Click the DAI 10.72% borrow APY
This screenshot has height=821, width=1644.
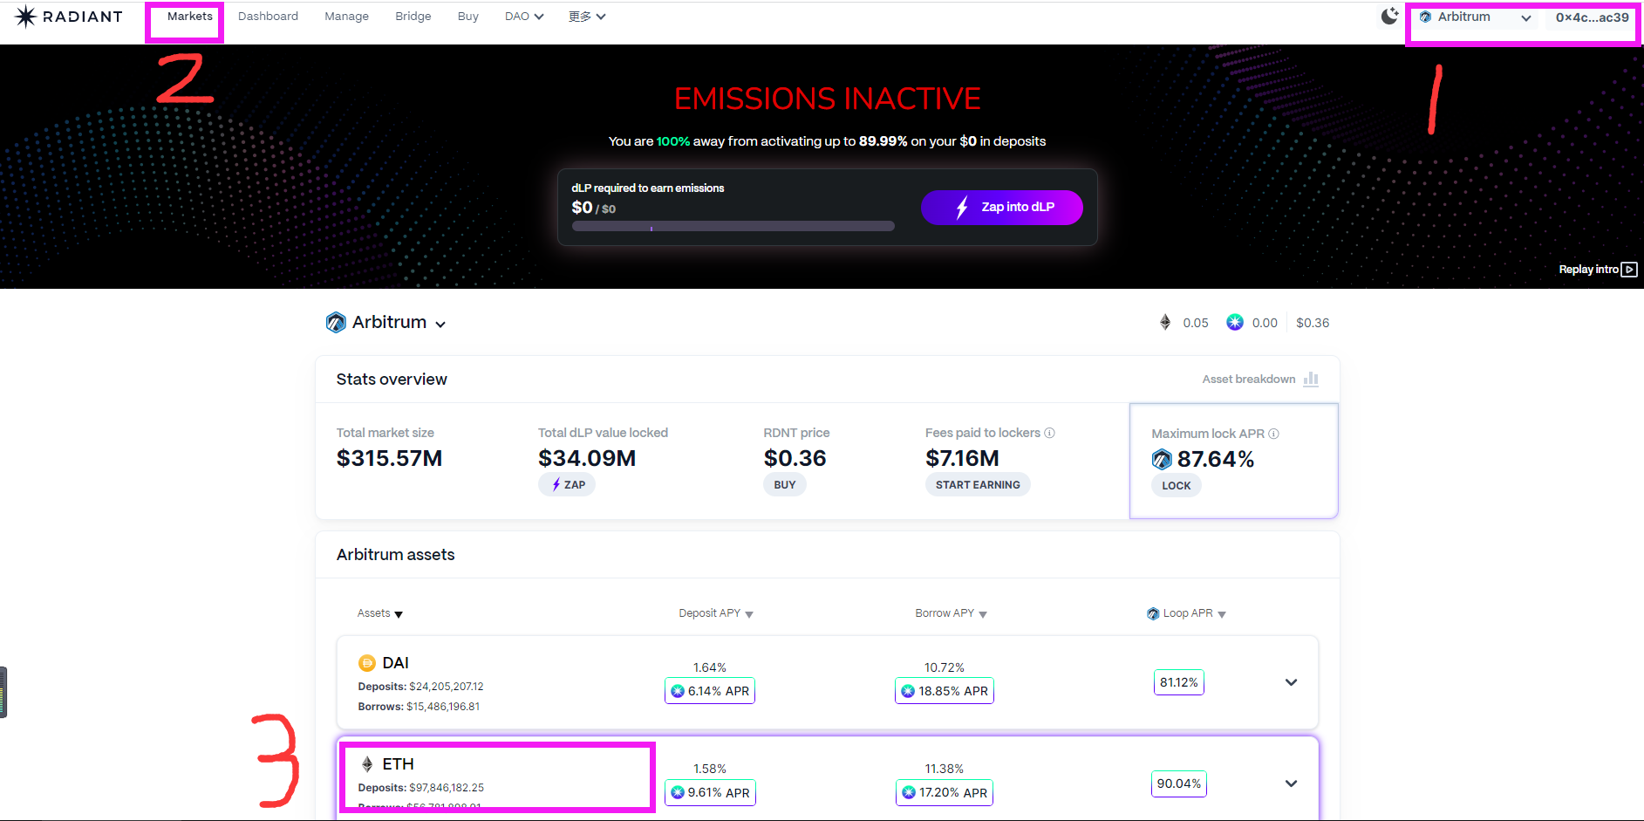click(945, 667)
